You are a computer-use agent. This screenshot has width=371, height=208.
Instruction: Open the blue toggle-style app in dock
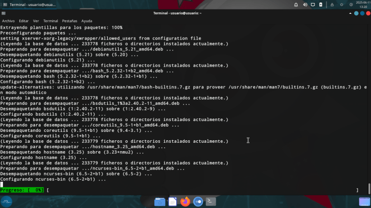pos(198,202)
